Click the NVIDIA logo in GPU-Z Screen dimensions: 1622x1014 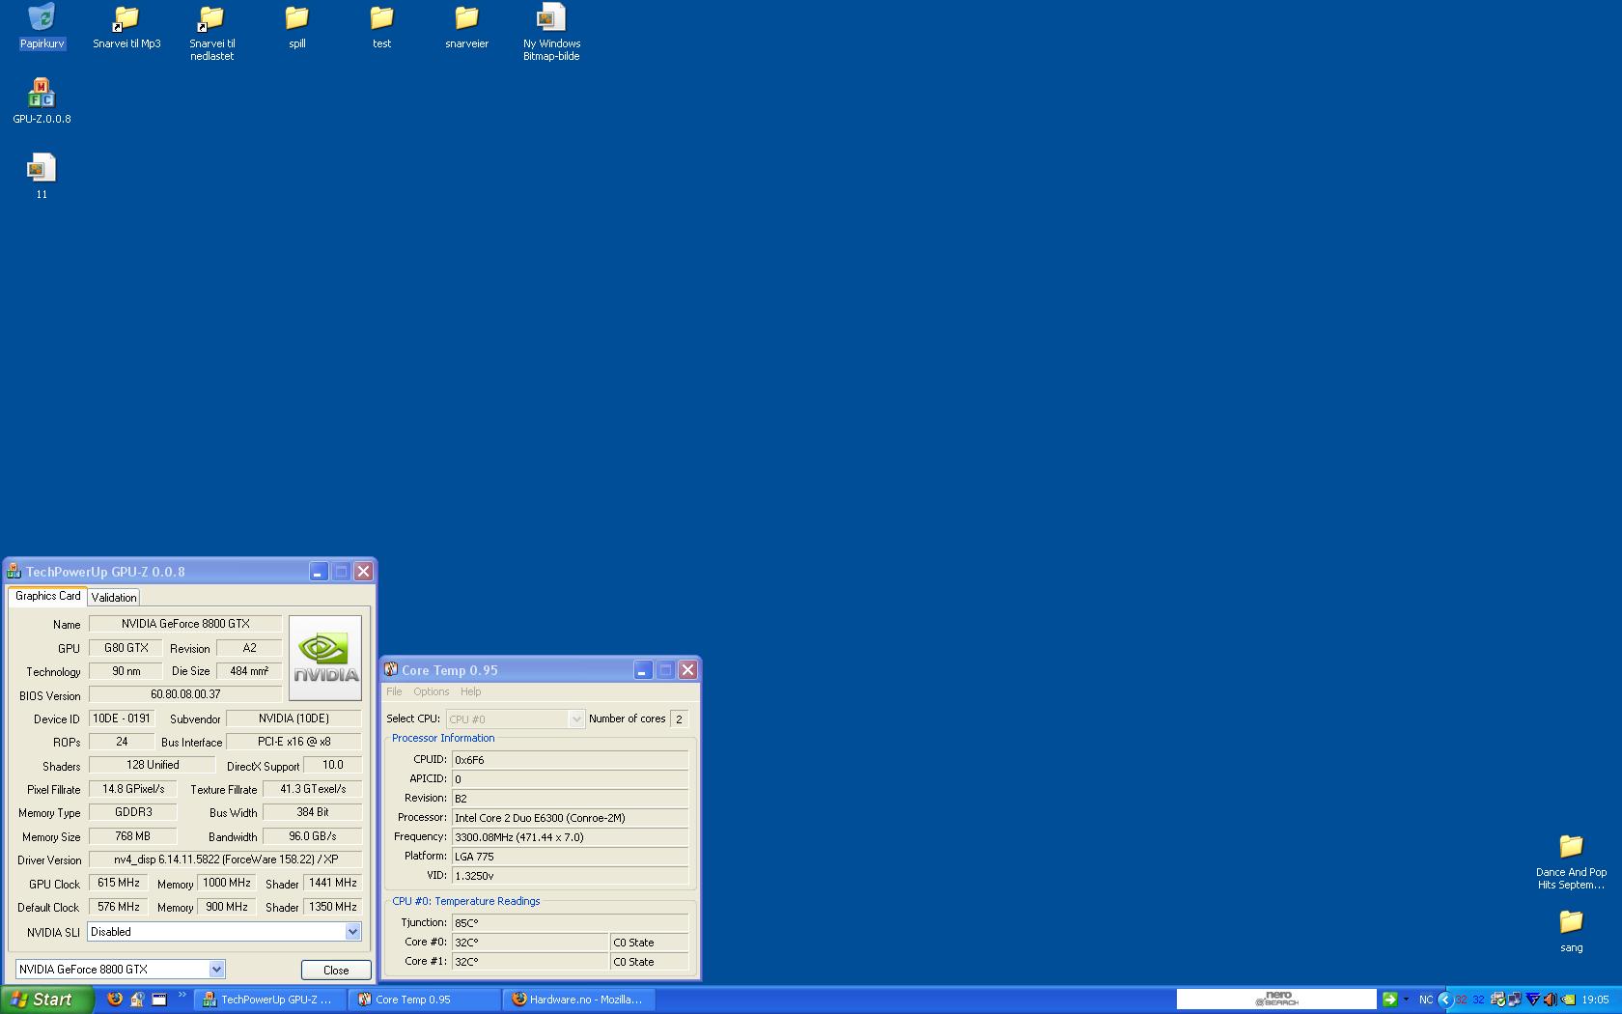pyautogui.click(x=325, y=658)
